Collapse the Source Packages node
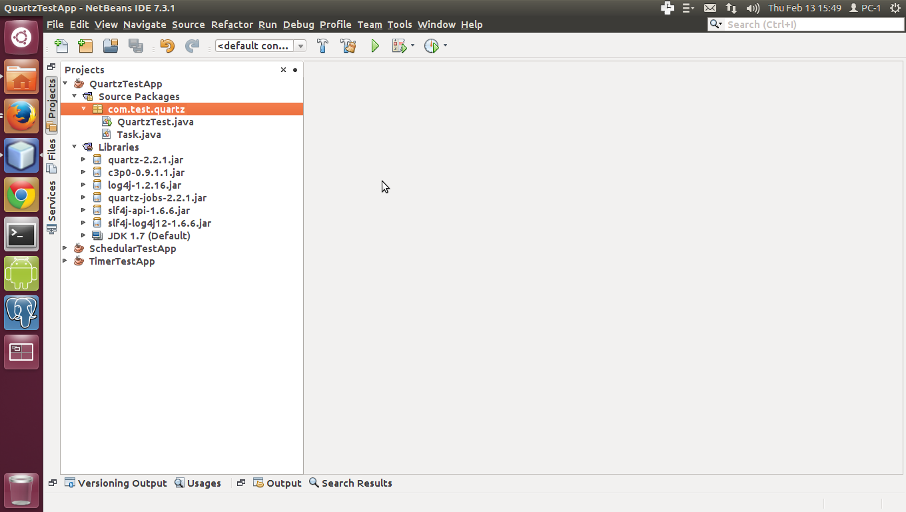This screenshot has height=512, width=906. click(75, 96)
